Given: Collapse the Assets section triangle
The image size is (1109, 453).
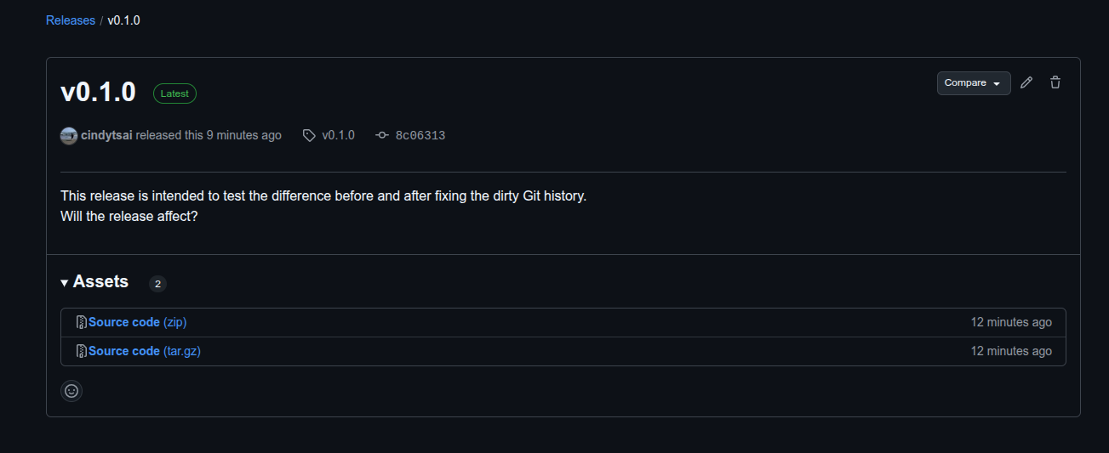Looking at the screenshot, I should (65, 282).
